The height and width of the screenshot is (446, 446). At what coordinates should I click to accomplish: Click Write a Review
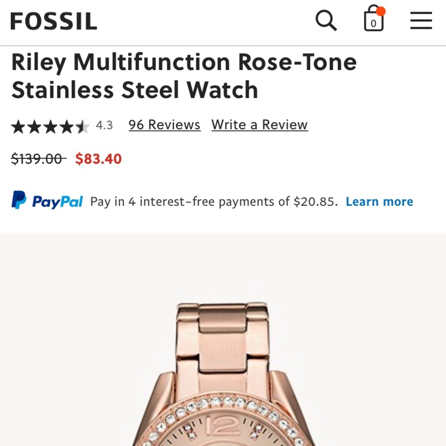260,125
